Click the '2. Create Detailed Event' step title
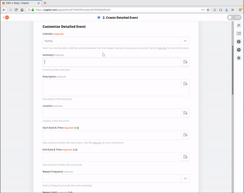The image size is (244, 193). [120, 18]
